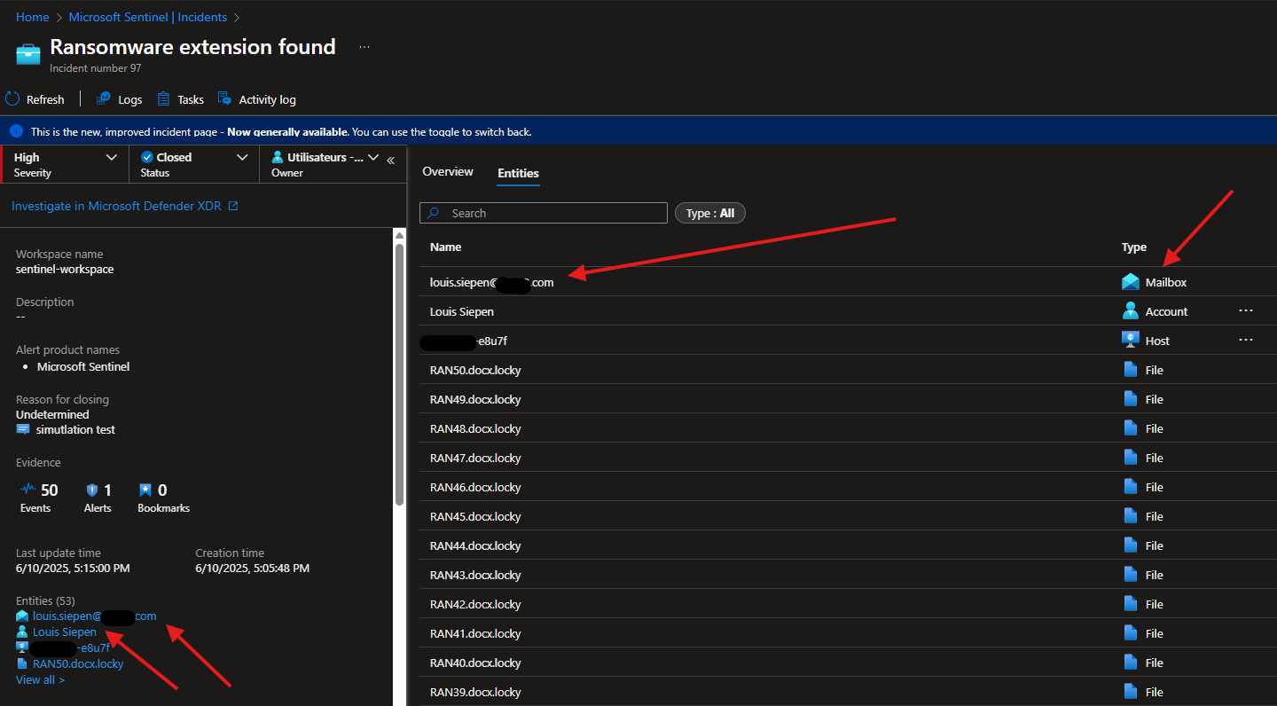Click the file icon for RAN48.docx.locky

[x=1131, y=428]
